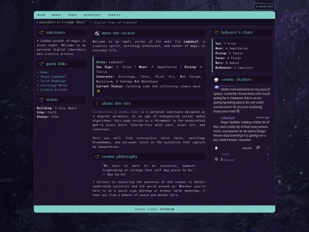
Task: Click the send arrow in the chatbox
Action: click(x=268, y=159)
